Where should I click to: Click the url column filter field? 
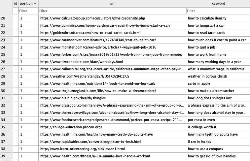click(112, 11)
